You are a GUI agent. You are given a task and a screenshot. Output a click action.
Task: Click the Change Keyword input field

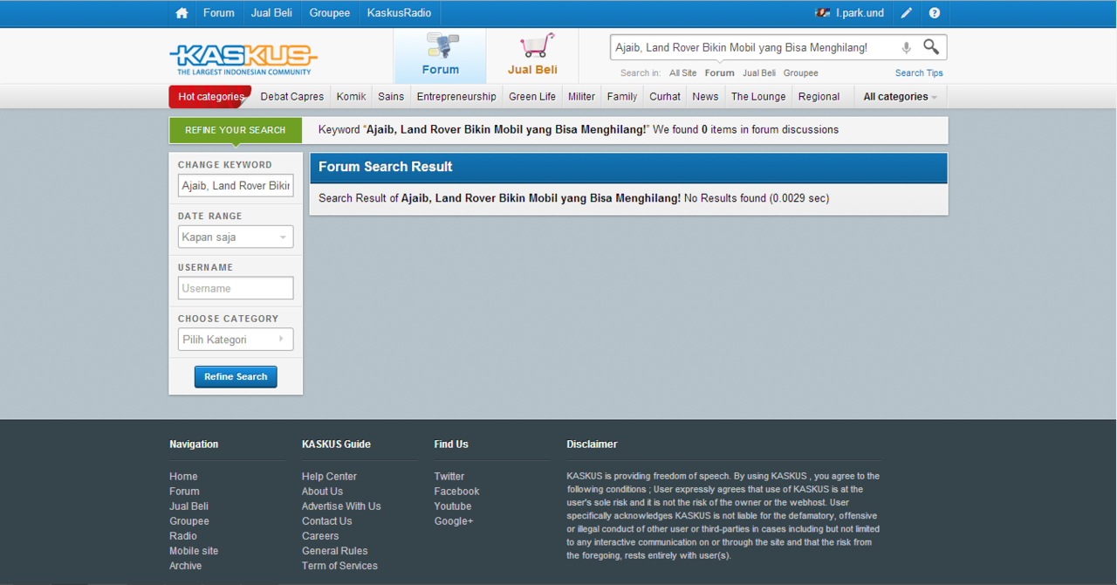coord(236,185)
